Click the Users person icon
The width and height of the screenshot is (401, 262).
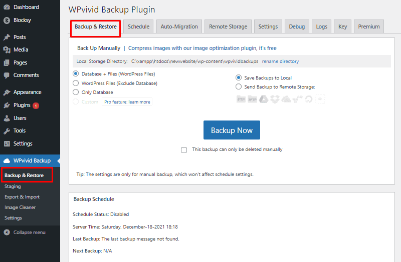7,118
